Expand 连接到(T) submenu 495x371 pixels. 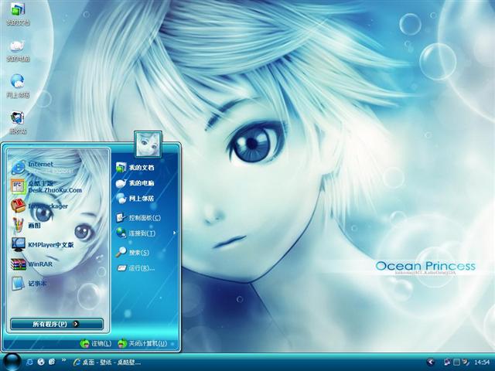coord(145,233)
